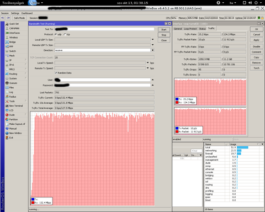265x212 pixels.
Task: Open the Manual entry in the sidebar
Action: pos(13,129)
